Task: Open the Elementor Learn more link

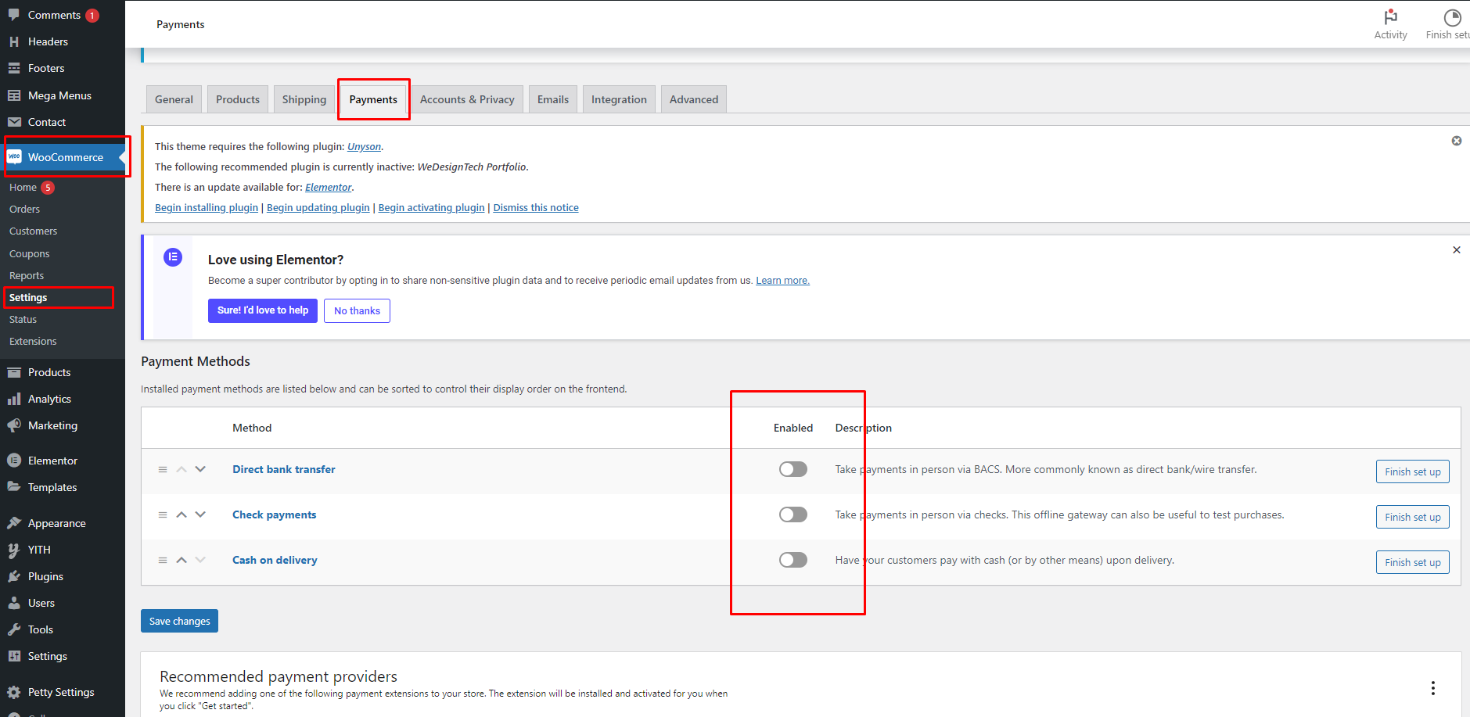Action: point(782,280)
